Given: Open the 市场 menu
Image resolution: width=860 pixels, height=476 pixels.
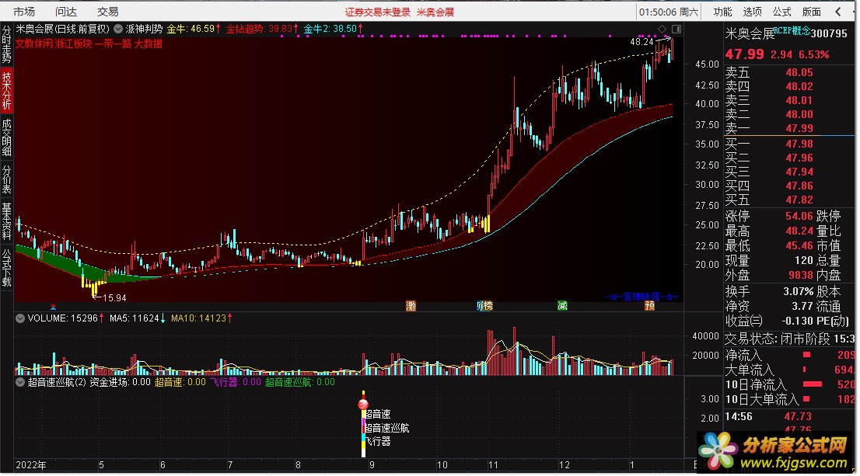Looking at the screenshot, I should [24, 12].
